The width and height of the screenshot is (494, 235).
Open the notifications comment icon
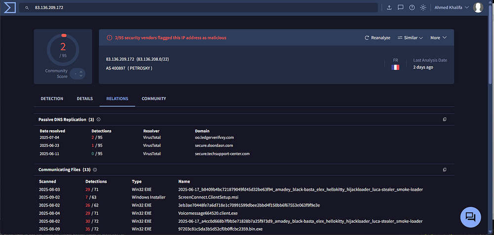(x=401, y=7)
